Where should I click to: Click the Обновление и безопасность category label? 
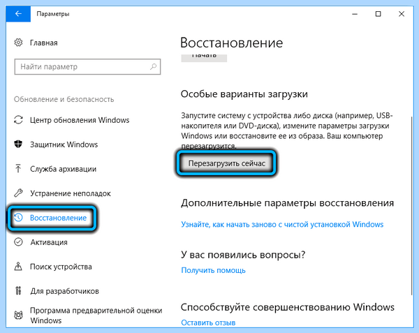[x=64, y=99]
